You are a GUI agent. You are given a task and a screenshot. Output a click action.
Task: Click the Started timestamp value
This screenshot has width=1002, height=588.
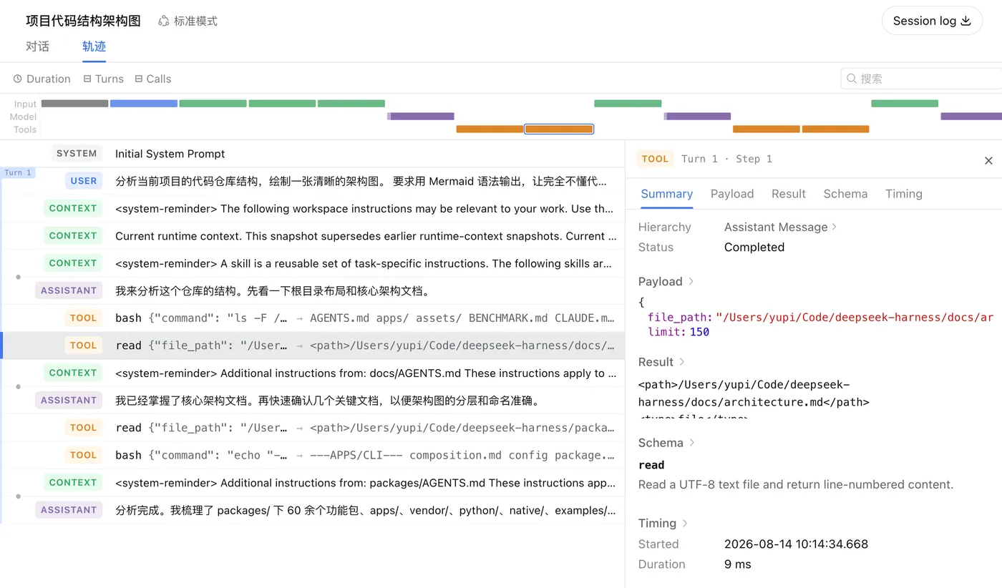pos(796,544)
